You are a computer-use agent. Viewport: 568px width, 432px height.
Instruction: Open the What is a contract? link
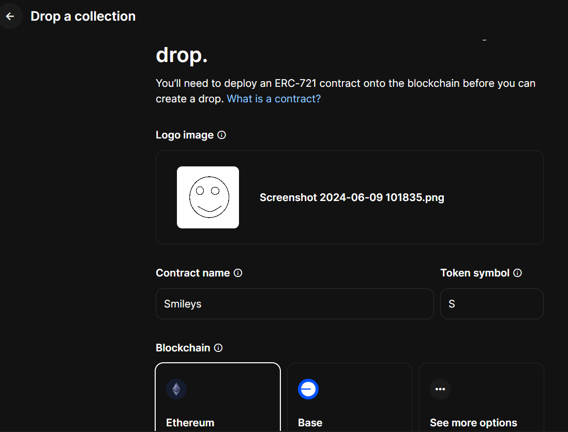tap(274, 98)
